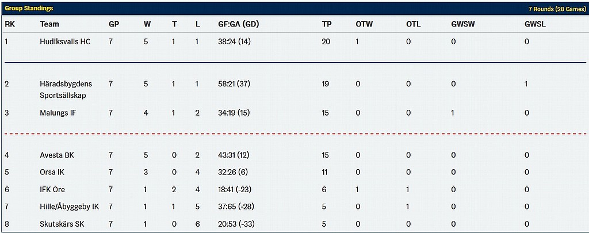Select the Hille/Åbyggeby IK team name
The width and height of the screenshot is (589, 233).
tap(70, 207)
